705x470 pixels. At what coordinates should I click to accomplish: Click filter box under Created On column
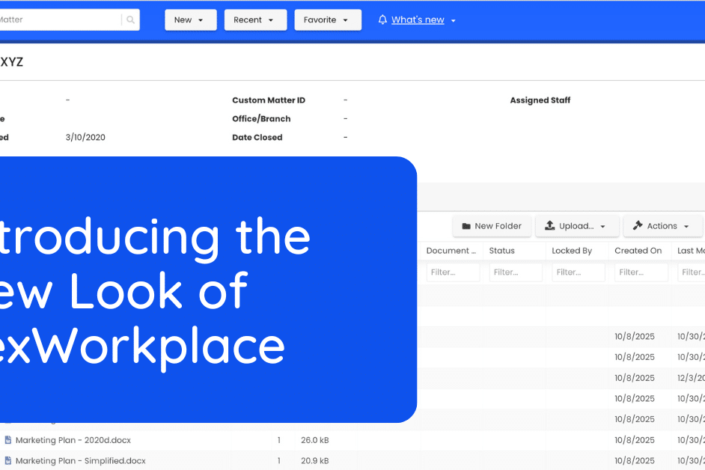pos(641,272)
